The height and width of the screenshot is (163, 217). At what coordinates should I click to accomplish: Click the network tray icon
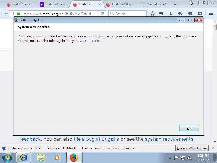pyautogui.click(x=183, y=158)
